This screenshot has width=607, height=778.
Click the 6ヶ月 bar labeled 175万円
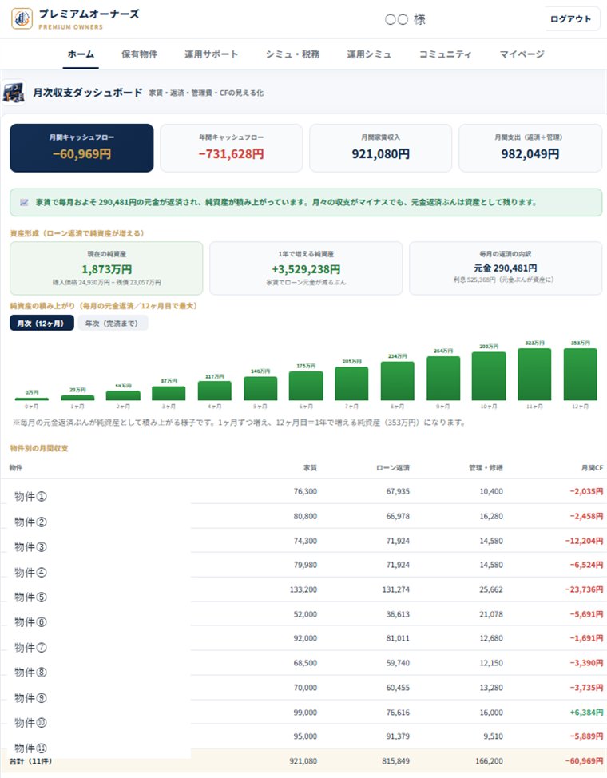[306, 386]
